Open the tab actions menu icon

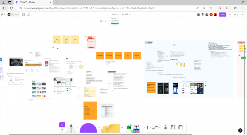pyautogui.click(x=10, y=2)
